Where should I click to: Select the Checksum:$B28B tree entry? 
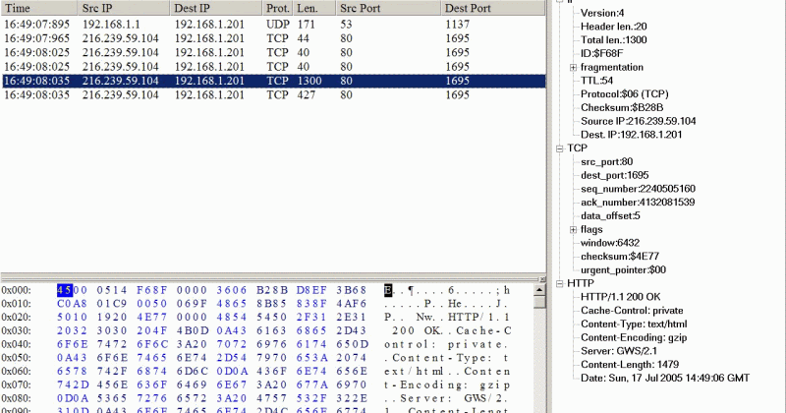point(622,108)
